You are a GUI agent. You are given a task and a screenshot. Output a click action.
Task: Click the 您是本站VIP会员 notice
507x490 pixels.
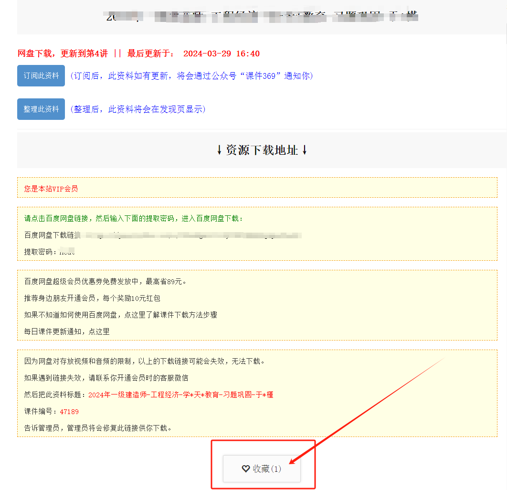point(50,188)
